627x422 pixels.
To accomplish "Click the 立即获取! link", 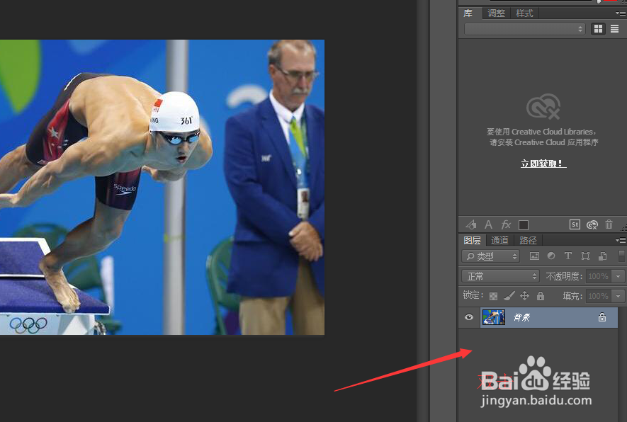I will coord(543,164).
